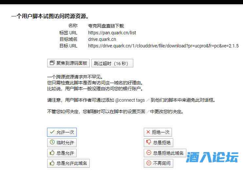This screenshot has height=171, width=243.
Task: Select 总是允许 always allow
Action: [62, 153]
